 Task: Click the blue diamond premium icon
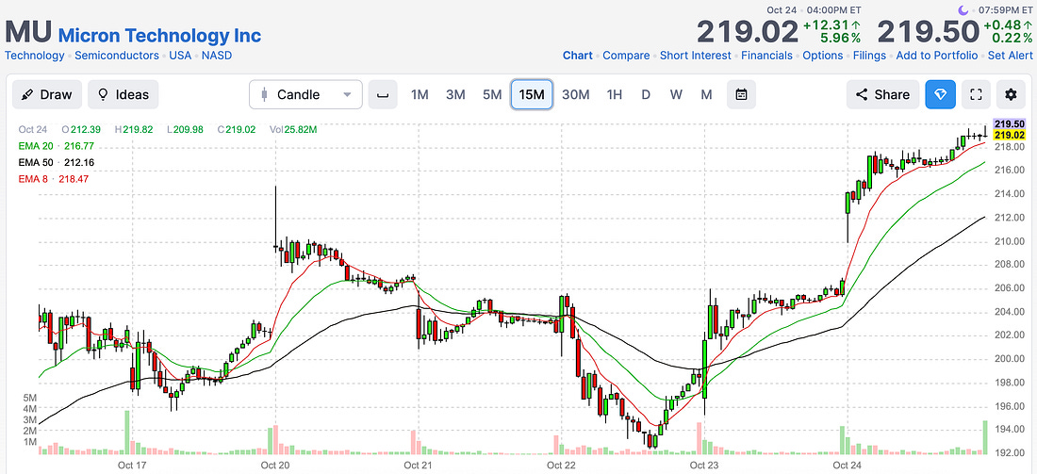pos(941,94)
